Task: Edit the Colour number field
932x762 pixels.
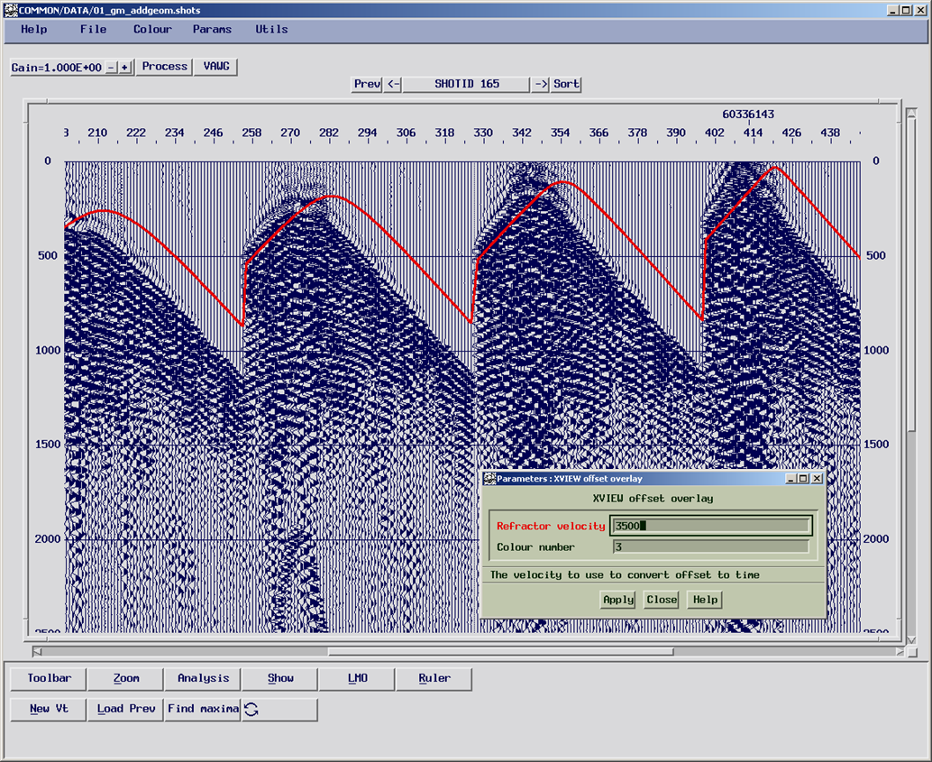Action: click(x=712, y=546)
